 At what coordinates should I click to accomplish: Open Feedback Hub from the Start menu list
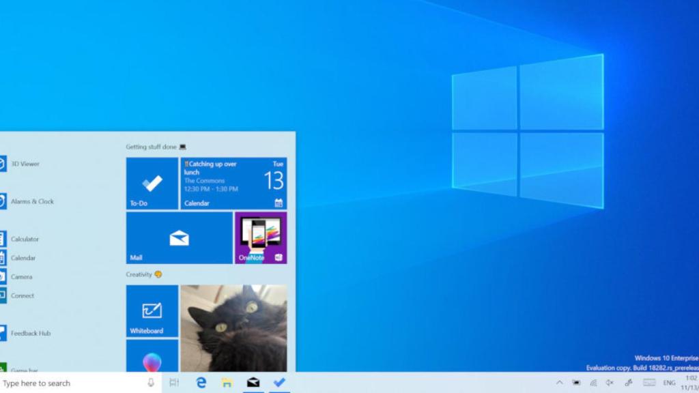(30, 334)
